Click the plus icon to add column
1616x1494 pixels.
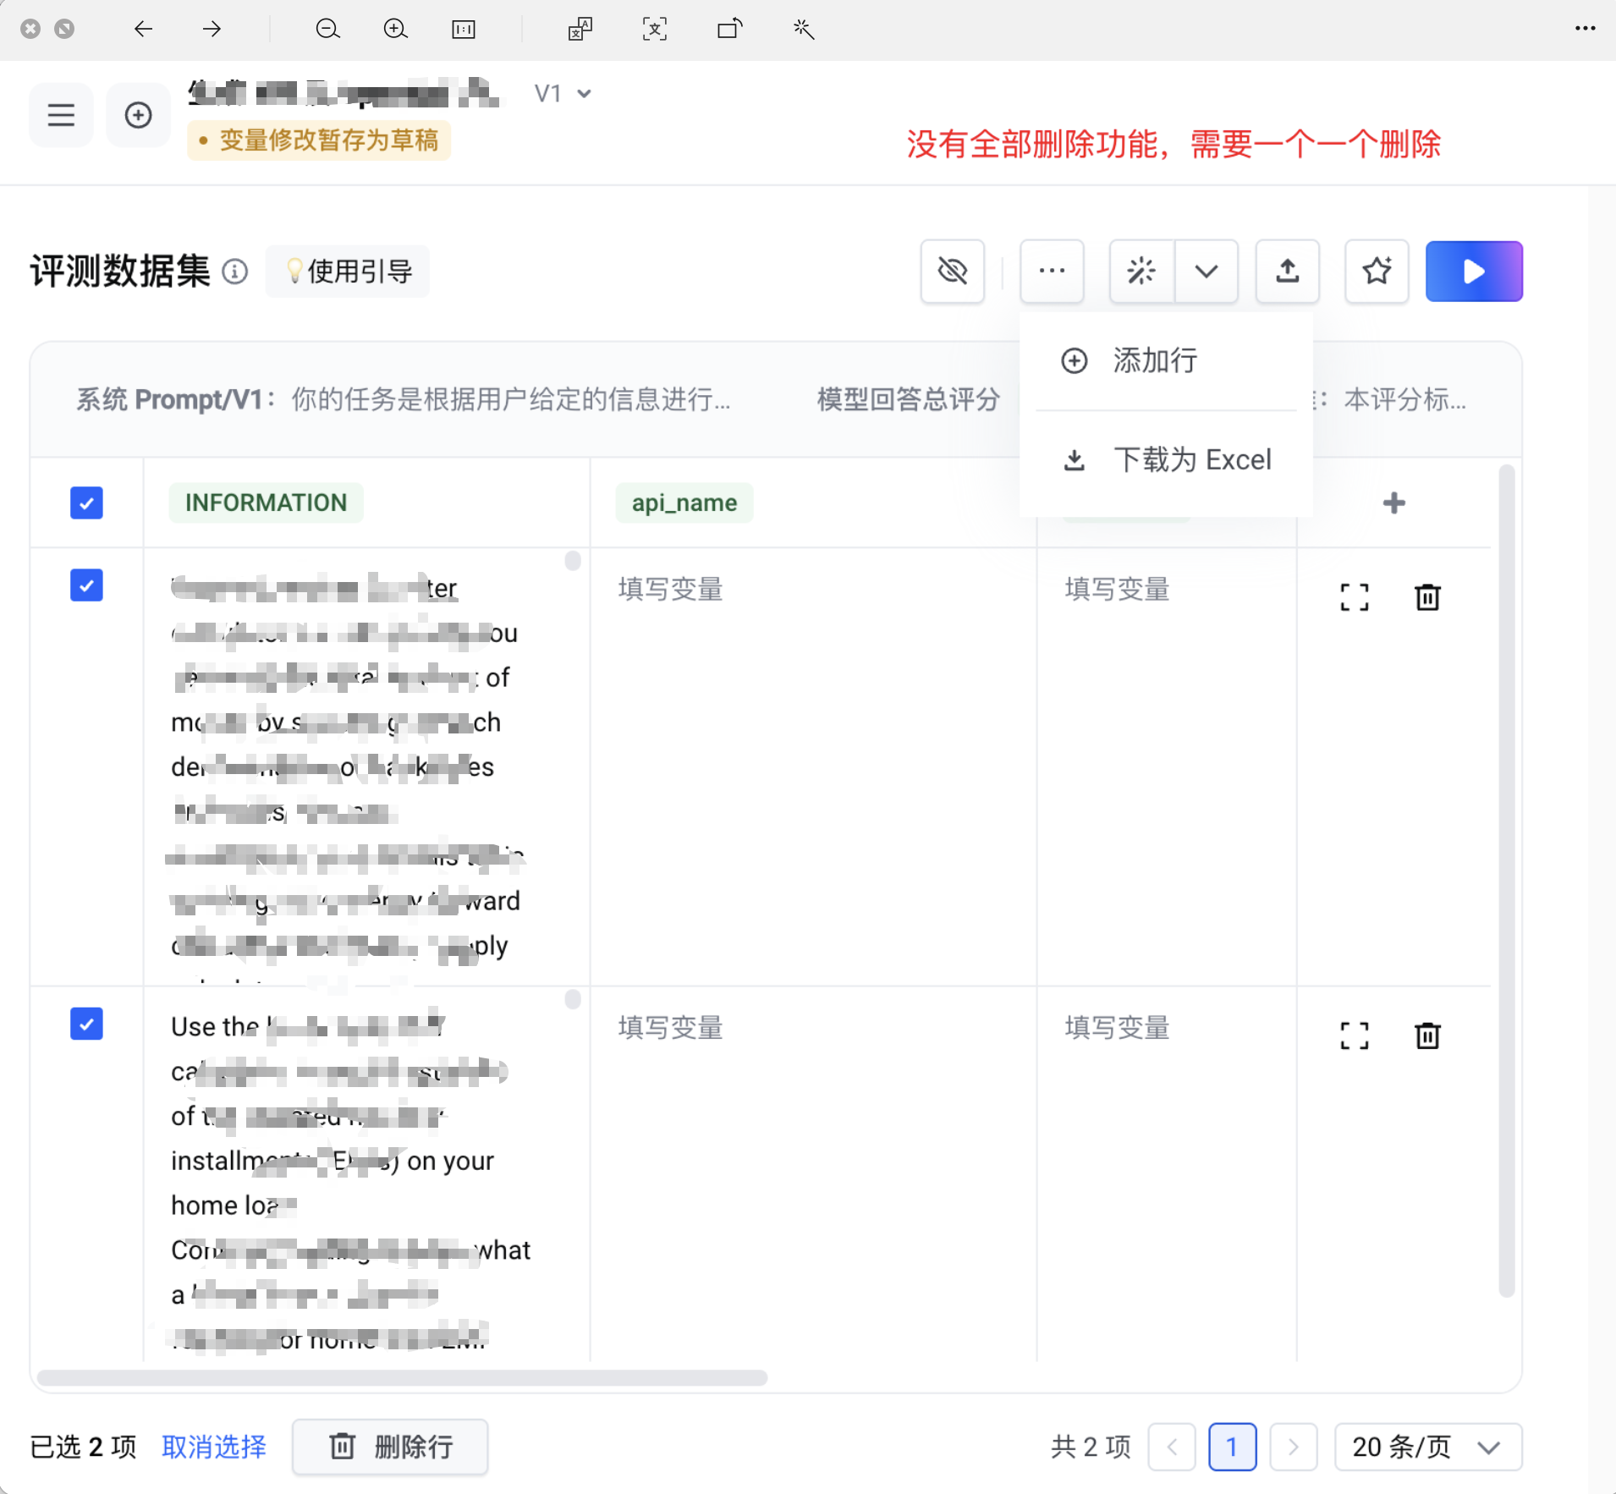(1393, 503)
